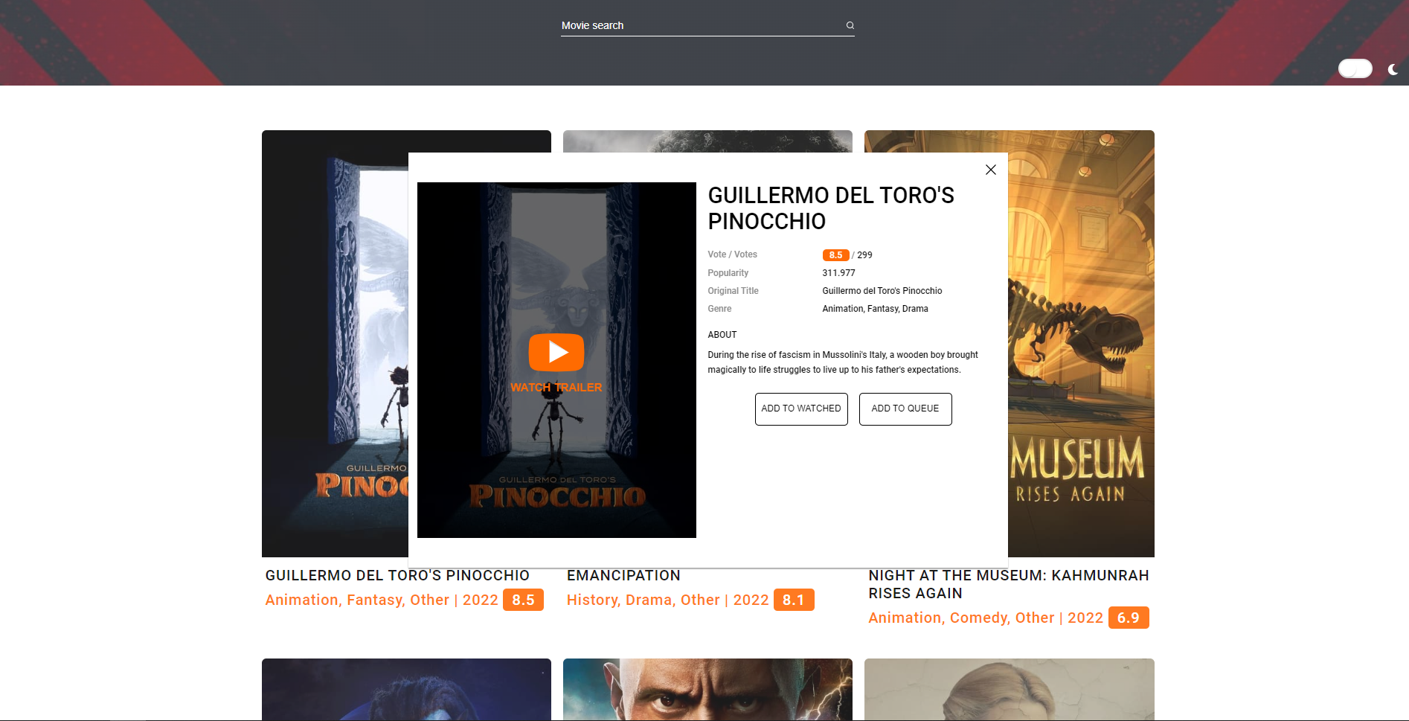Viewport: 1409px width, 721px height.
Task: Add Pinocchio to queue
Action: (905, 409)
